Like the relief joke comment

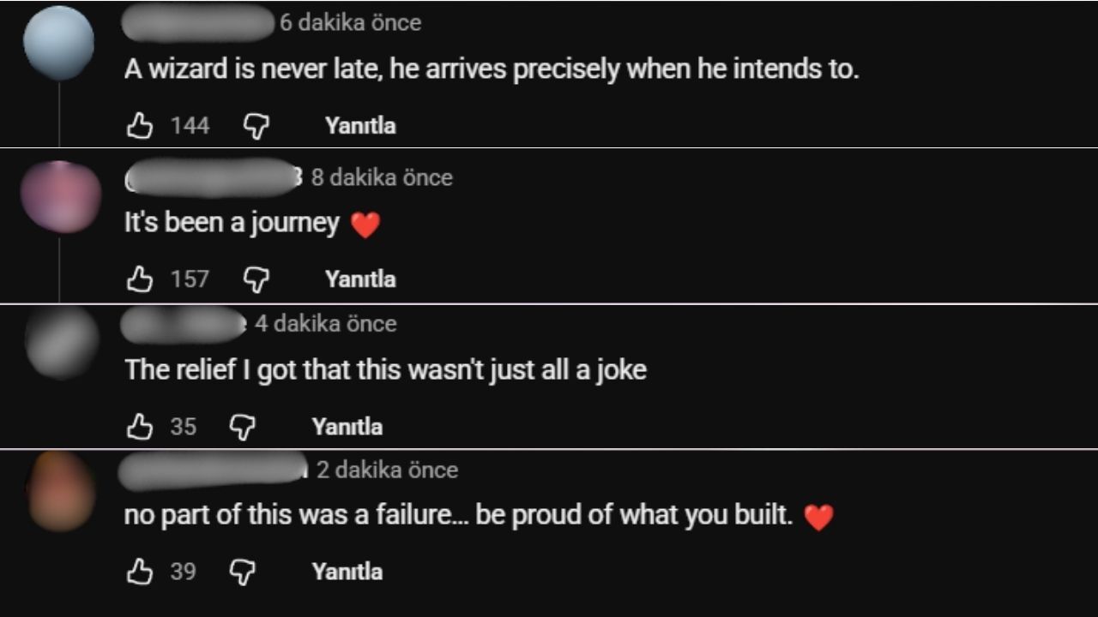[140, 427]
